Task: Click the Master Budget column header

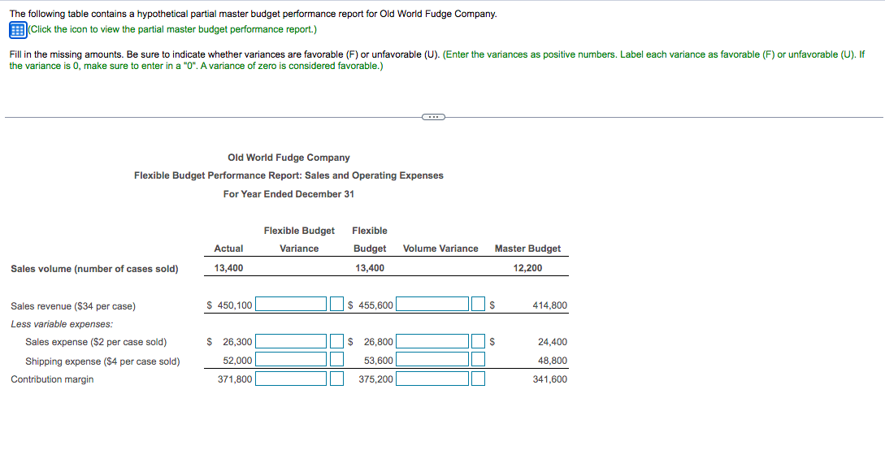Action: 527,248
